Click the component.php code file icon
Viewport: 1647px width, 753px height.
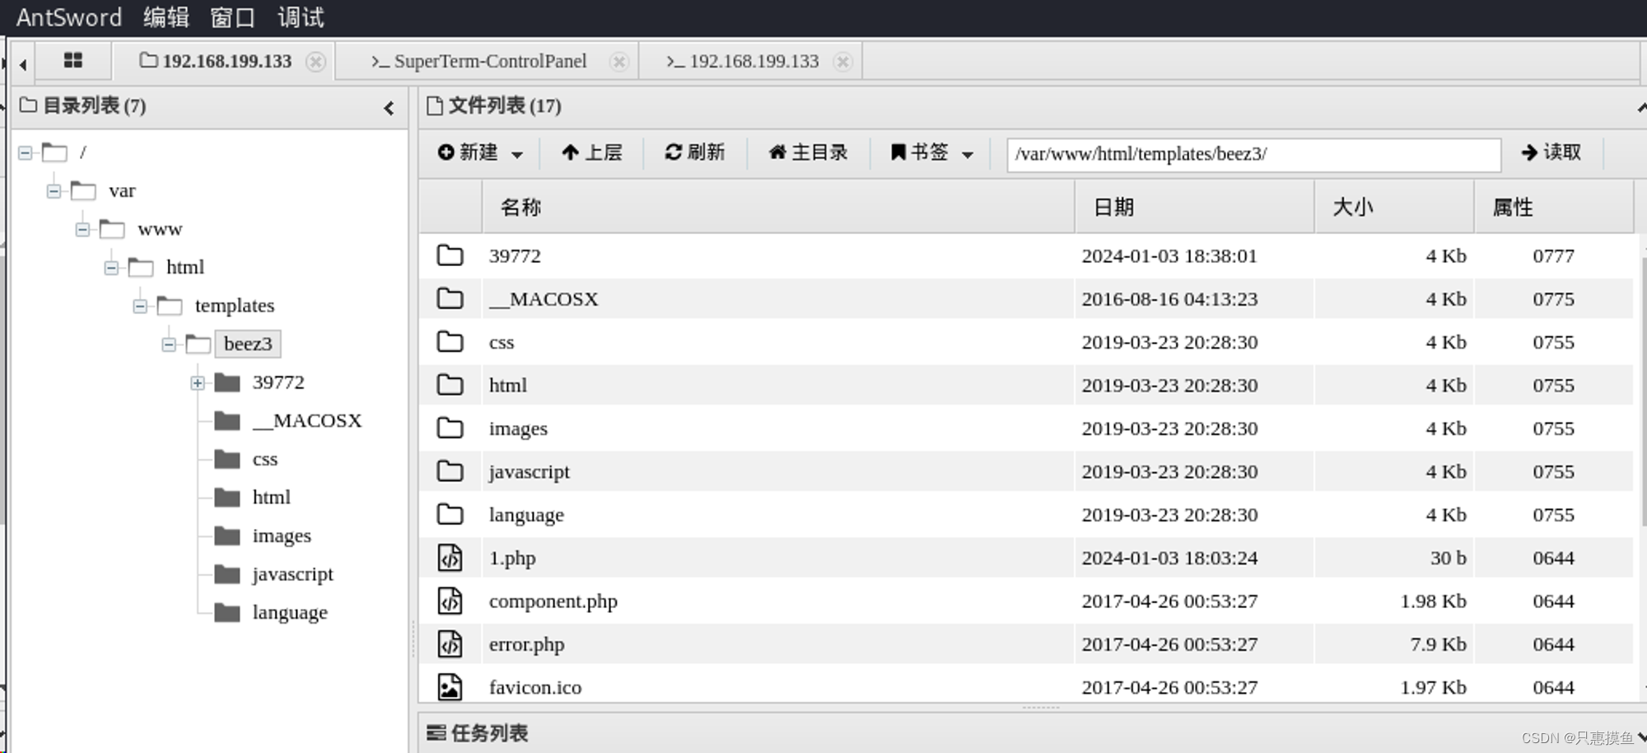coord(450,601)
